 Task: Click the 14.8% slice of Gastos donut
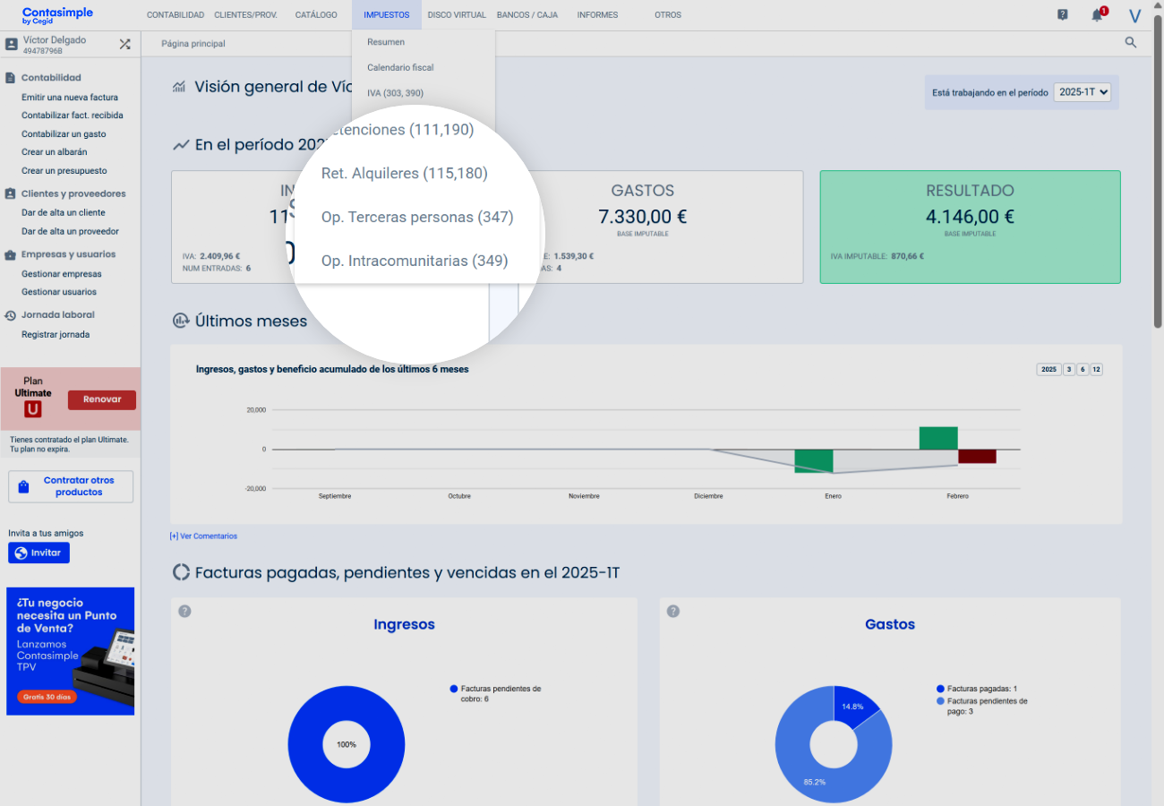(854, 707)
